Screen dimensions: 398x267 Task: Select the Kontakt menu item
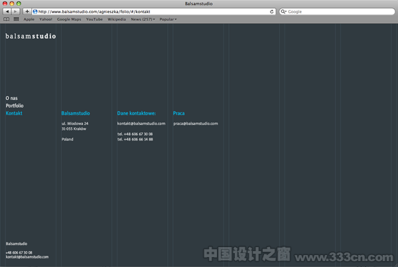click(14, 113)
